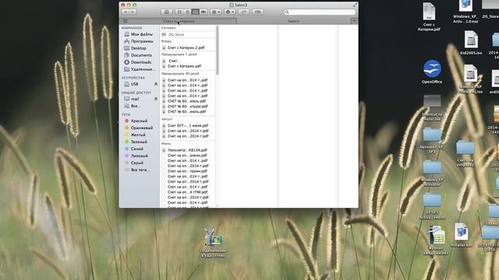Switch Finder to Cover Flow view
The height and width of the screenshot is (280, 499).
203,12
